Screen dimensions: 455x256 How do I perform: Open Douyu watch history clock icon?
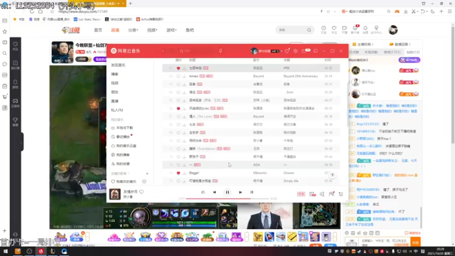tap(324, 30)
